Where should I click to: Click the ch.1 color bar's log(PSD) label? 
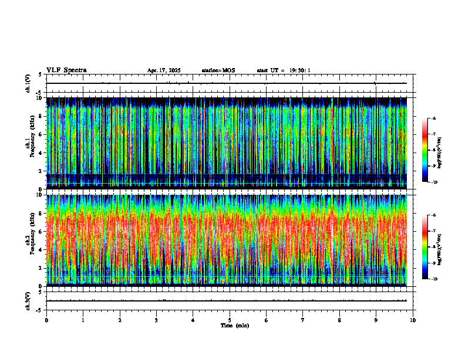pyautogui.click(x=440, y=153)
